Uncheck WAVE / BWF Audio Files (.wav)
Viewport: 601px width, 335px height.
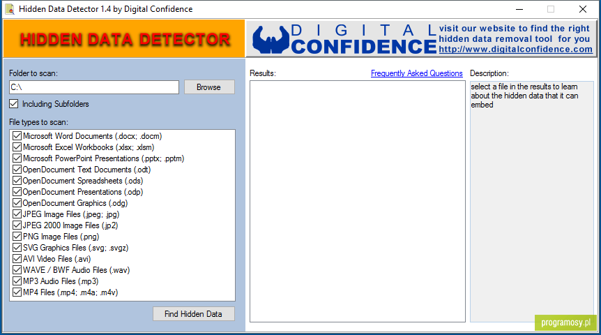[x=17, y=270]
